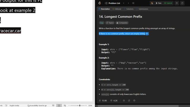Click the '0 <= strs[i].length <= 200' constraint
190x107 pixels.
(x=115, y=90)
